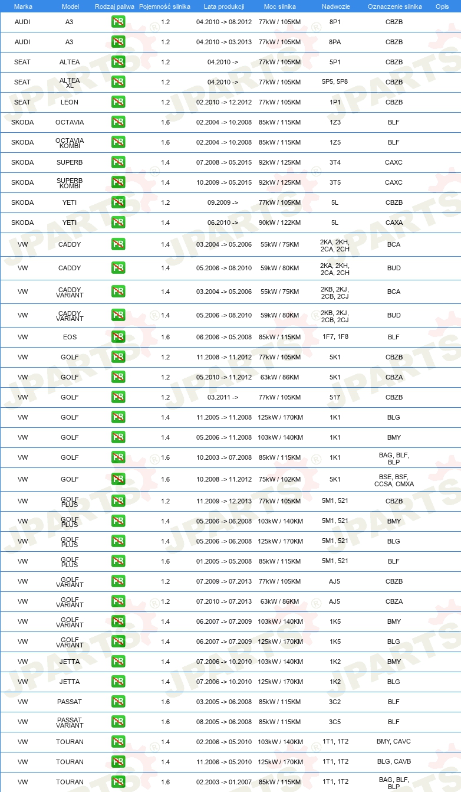Click fuel icon in VW Passat Variant row

coord(118,722)
